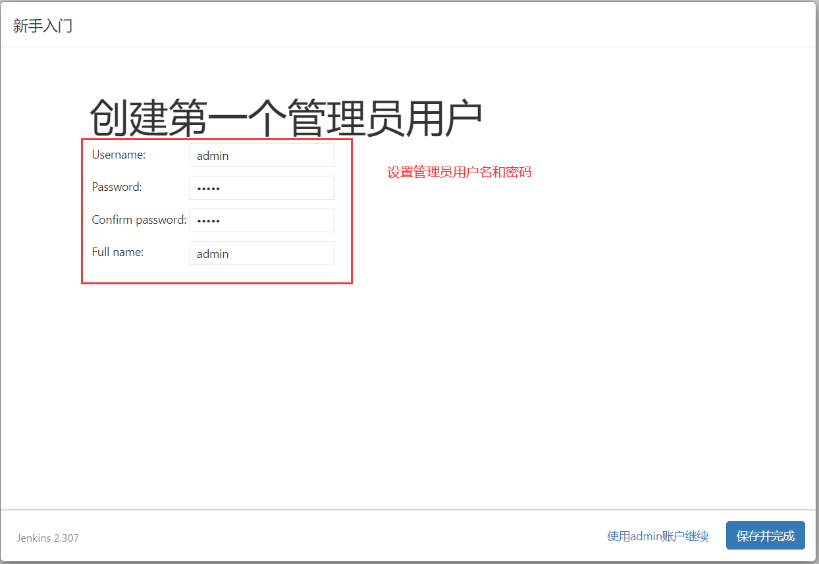Select the Confirm password input field
This screenshot has height=564, width=819.
(261, 220)
